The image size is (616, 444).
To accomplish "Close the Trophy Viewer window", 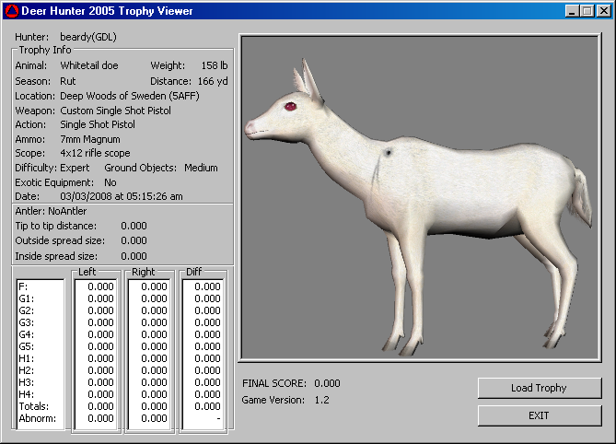I will pyautogui.click(x=603, y=11).
